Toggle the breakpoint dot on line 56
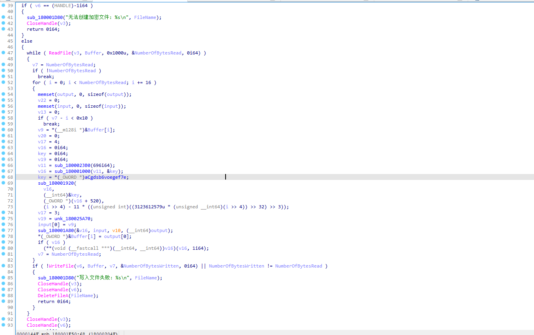The image size is (534, 335). point(3,106)
